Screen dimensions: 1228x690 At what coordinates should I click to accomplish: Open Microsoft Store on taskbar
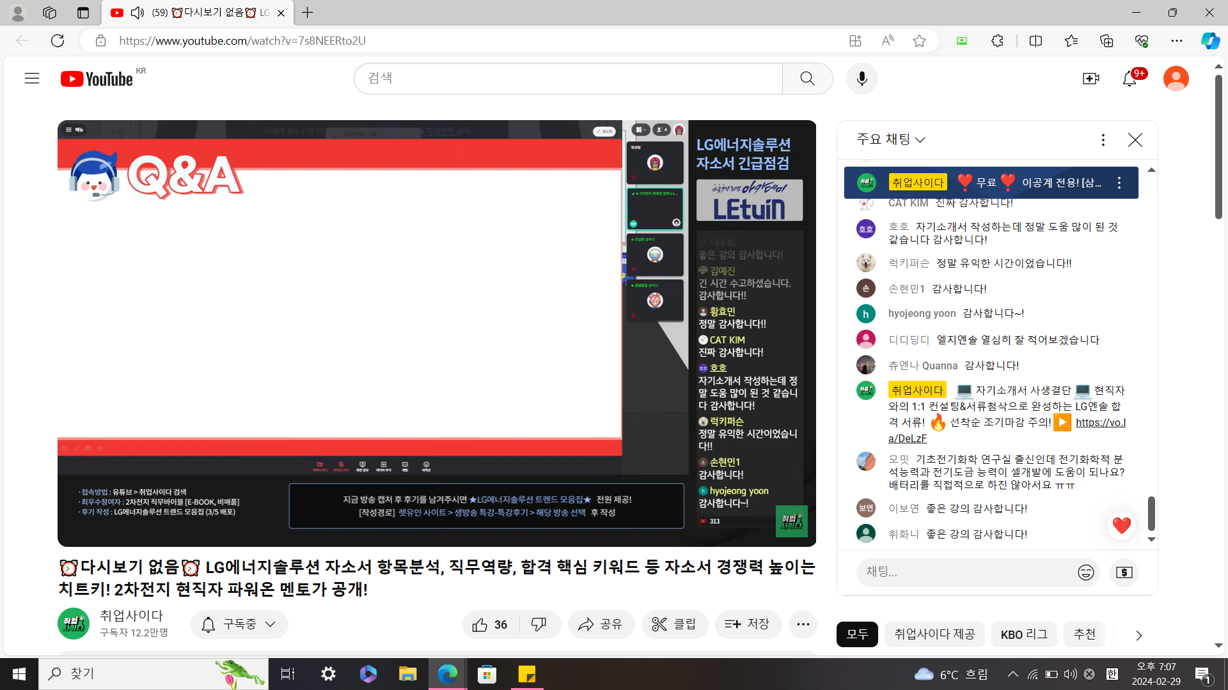click(487, 674)
